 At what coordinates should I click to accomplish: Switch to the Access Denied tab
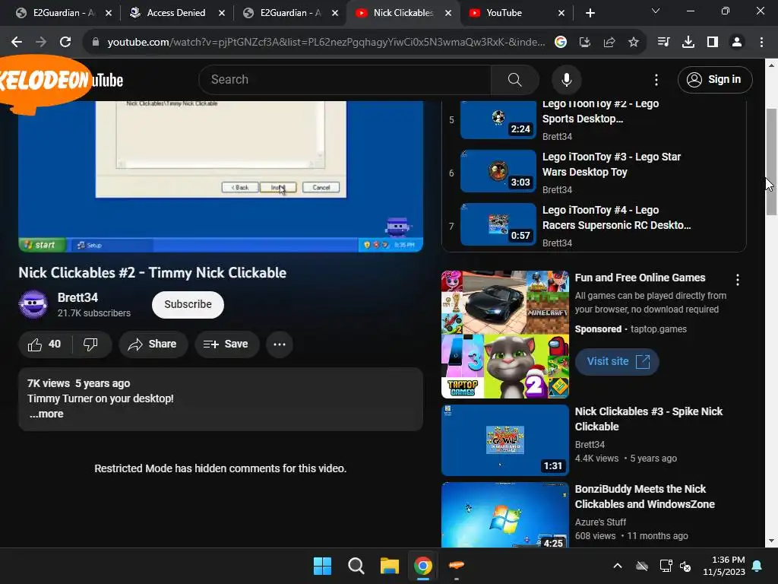point(176,13)
